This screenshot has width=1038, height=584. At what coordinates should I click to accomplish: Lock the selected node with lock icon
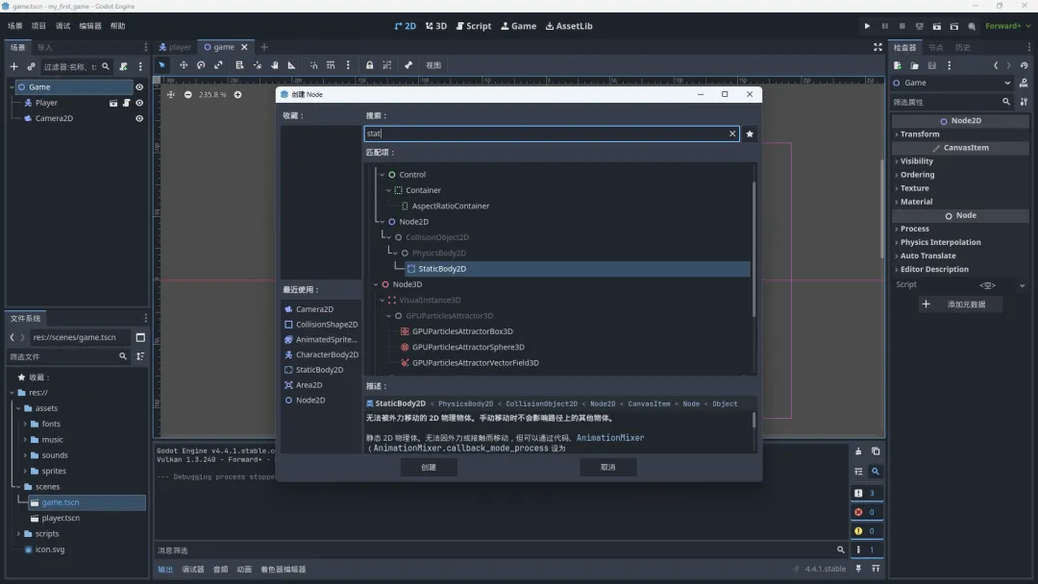tap(369, 65)
